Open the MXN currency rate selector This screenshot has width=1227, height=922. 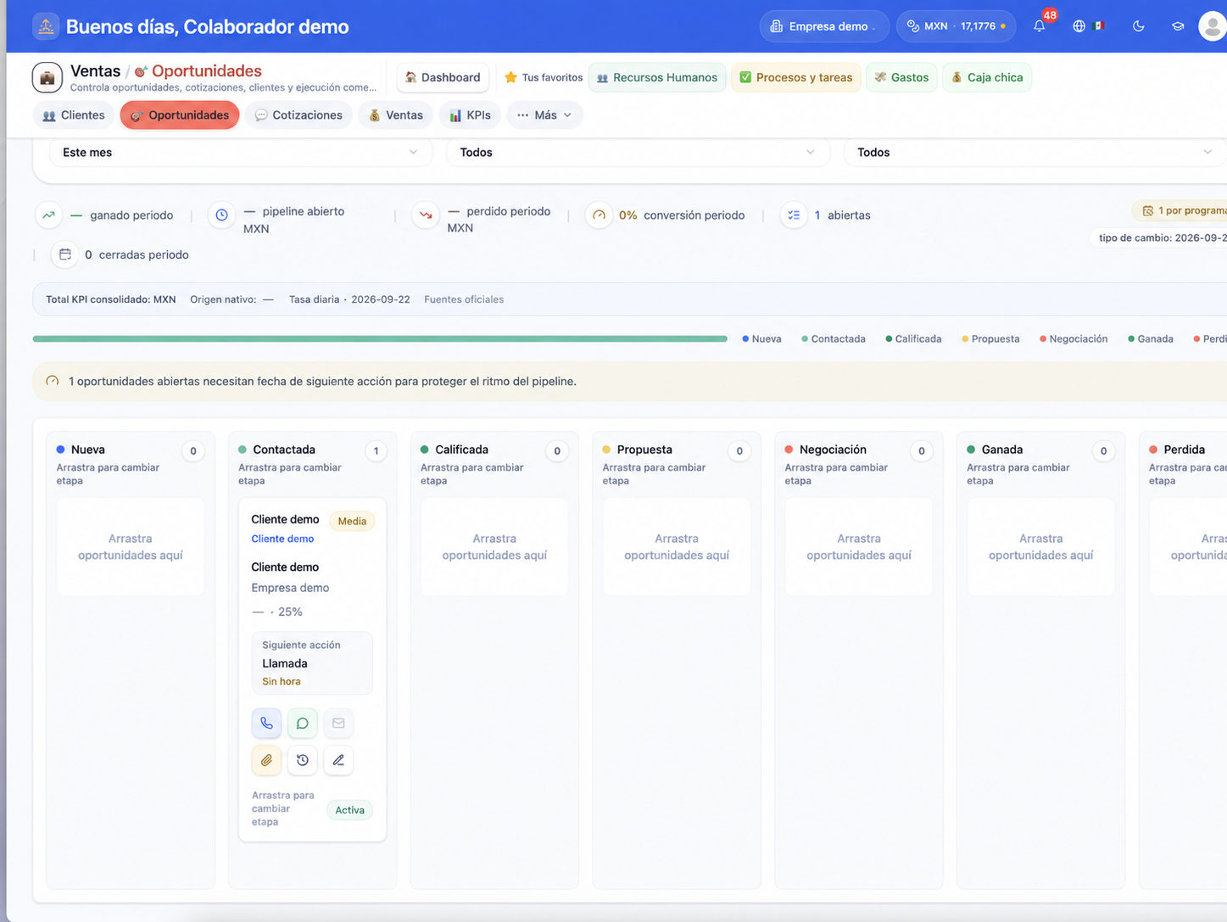click(x=957, y=26)
